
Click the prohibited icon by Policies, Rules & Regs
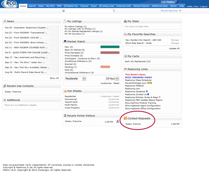[x=159, y=97]
